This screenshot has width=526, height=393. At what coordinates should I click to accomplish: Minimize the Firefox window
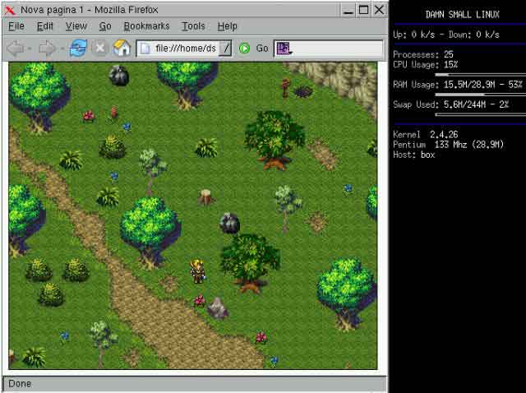(x=348, y=10)
